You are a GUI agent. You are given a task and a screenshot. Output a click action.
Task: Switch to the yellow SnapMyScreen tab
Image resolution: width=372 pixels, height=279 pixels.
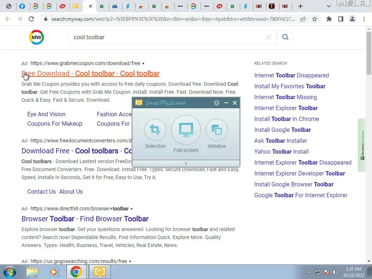(76, 6)
